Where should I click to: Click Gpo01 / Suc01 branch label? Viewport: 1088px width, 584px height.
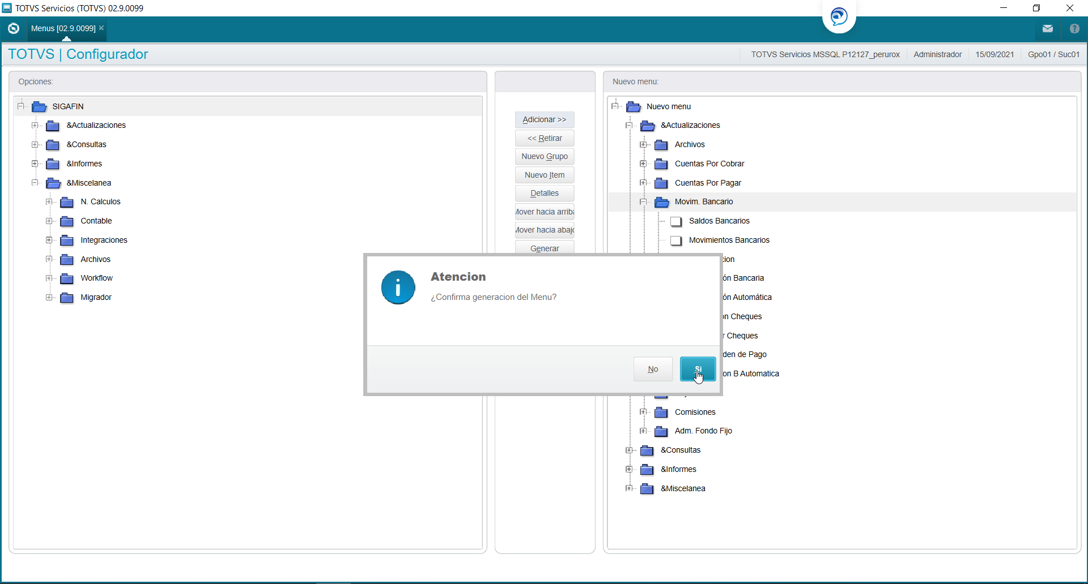[x=1053, y=54]
